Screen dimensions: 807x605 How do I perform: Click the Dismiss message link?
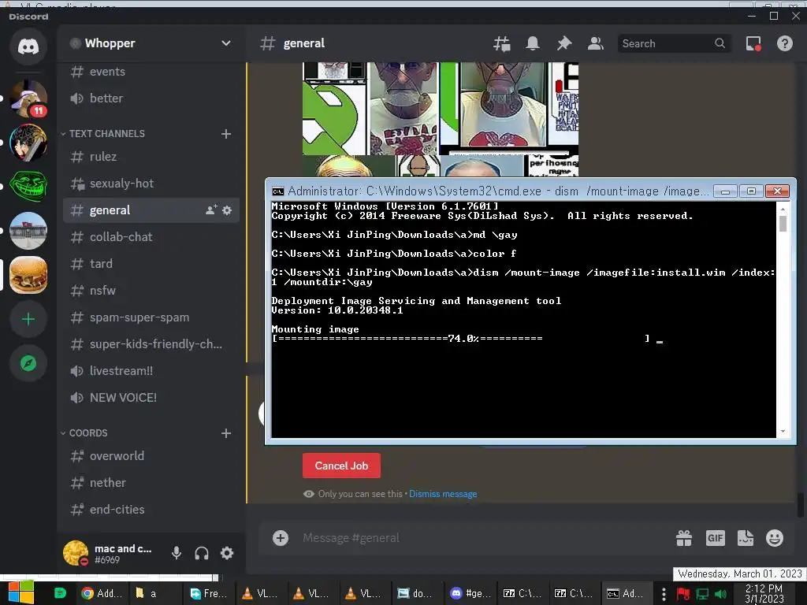[443, 494]
